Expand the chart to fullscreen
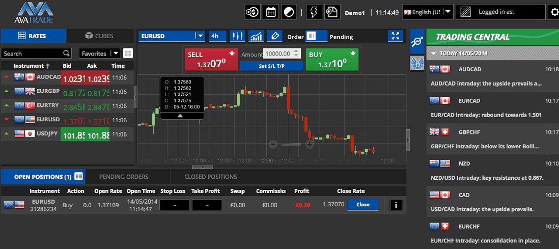 tap(395, 36)
